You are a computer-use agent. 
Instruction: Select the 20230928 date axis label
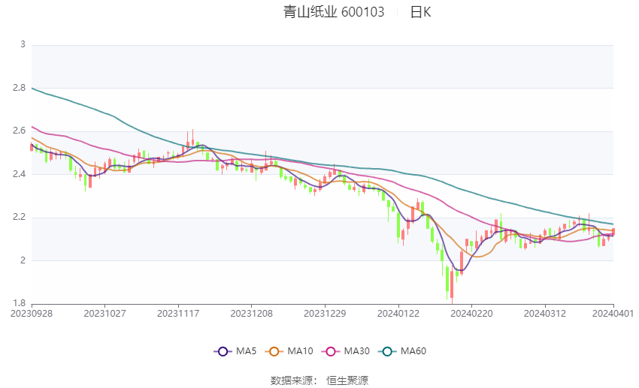click(32, 313)
